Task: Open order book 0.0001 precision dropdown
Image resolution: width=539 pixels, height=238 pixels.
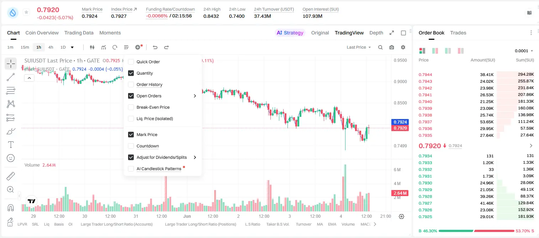Action: [524, 51]
